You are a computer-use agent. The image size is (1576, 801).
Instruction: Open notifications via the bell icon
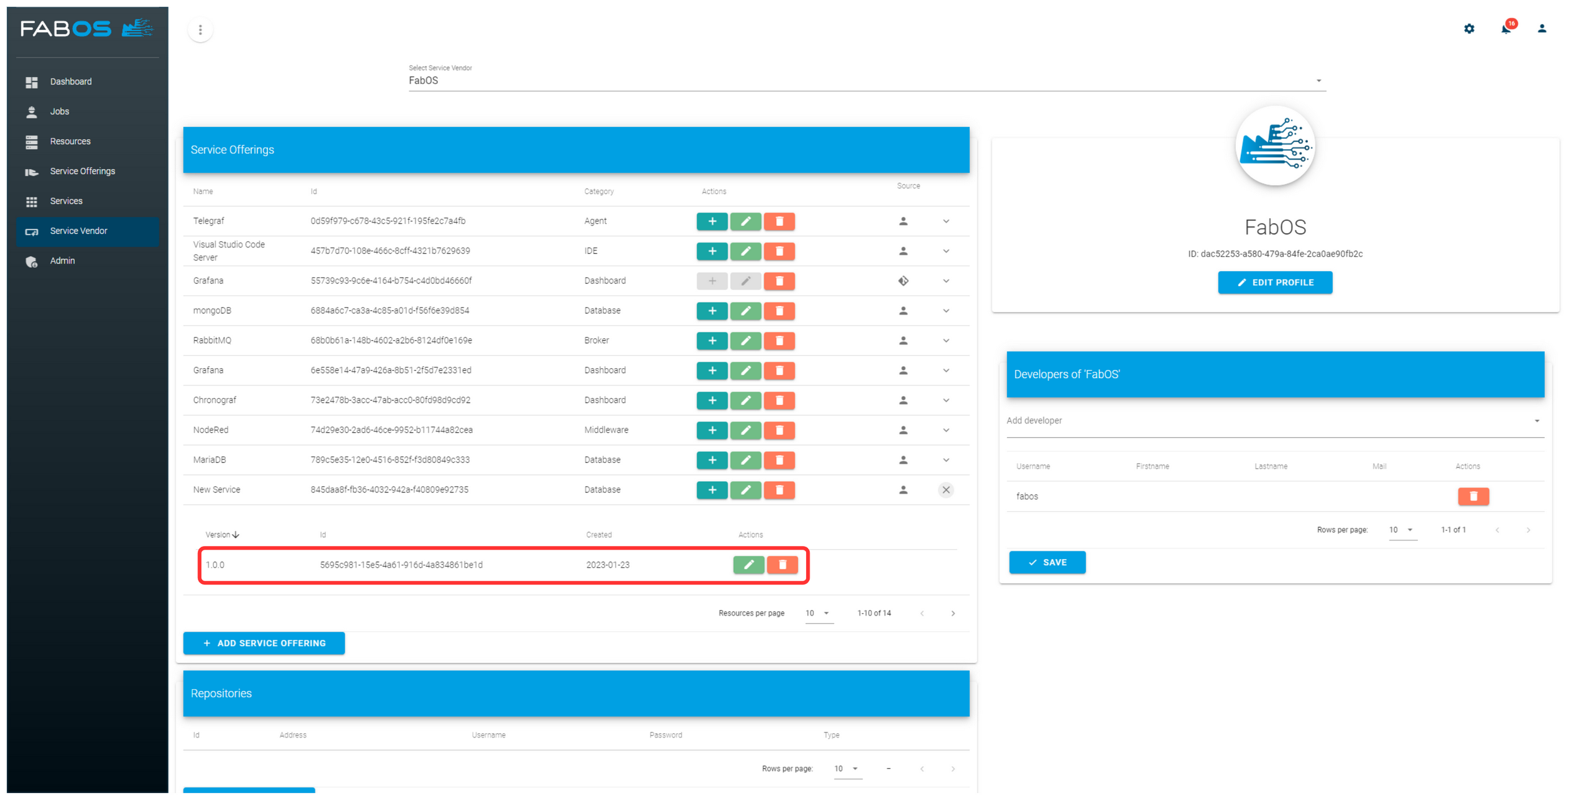(1505, 29)
